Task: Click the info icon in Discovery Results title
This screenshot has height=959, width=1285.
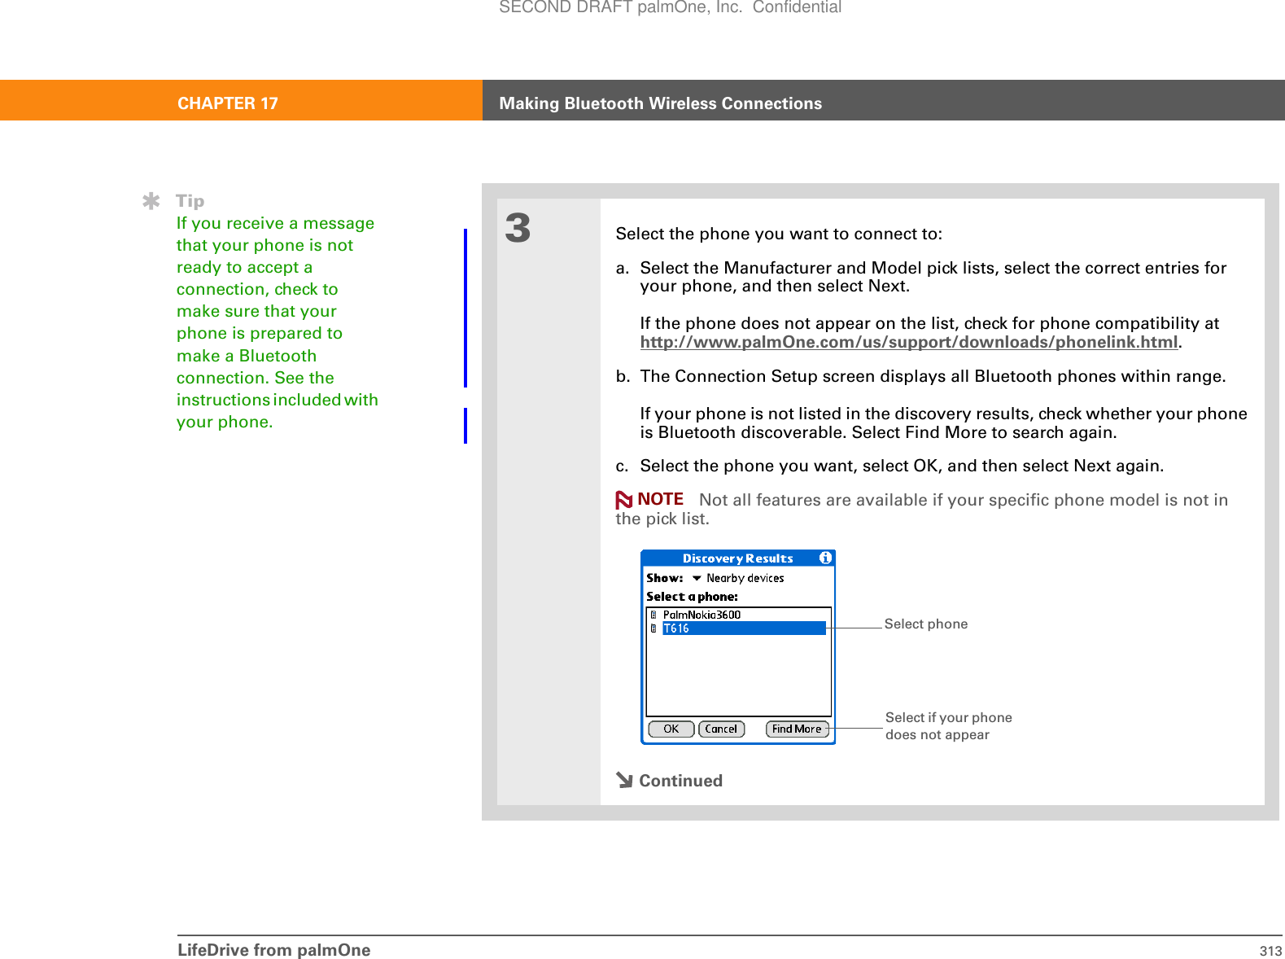Action: [x=825, y=558]
